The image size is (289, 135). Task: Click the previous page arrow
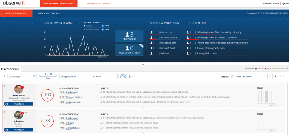tap(280, 77)
